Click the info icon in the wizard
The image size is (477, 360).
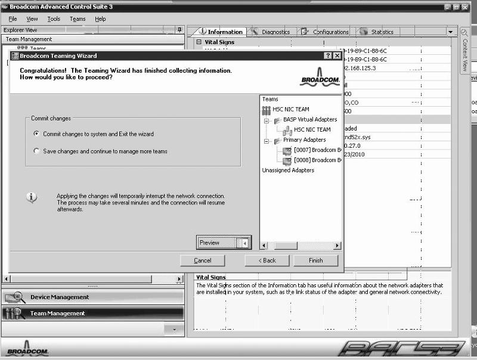pyautogui.click(x=32, y=197)
